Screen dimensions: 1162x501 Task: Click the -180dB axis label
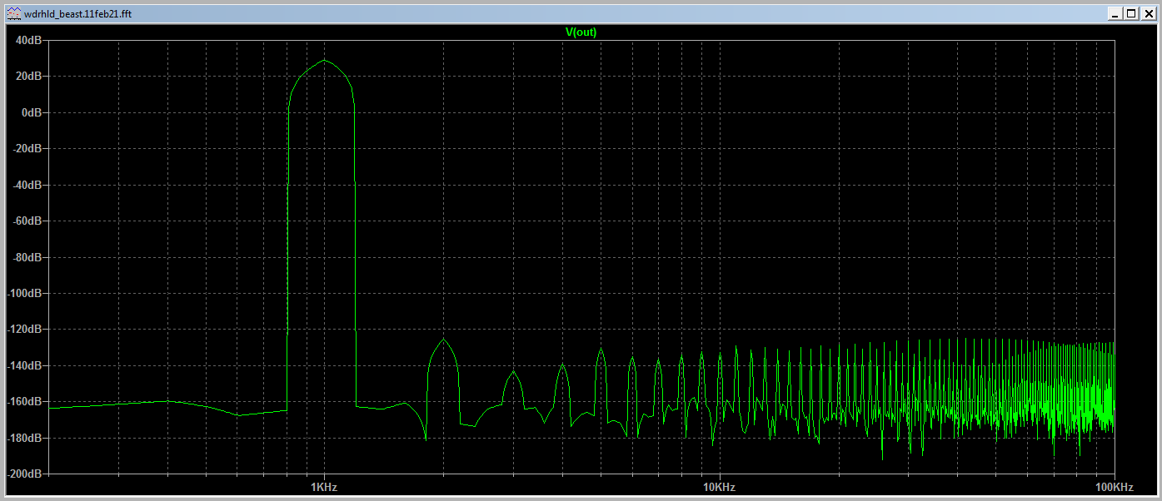point(24,438)
